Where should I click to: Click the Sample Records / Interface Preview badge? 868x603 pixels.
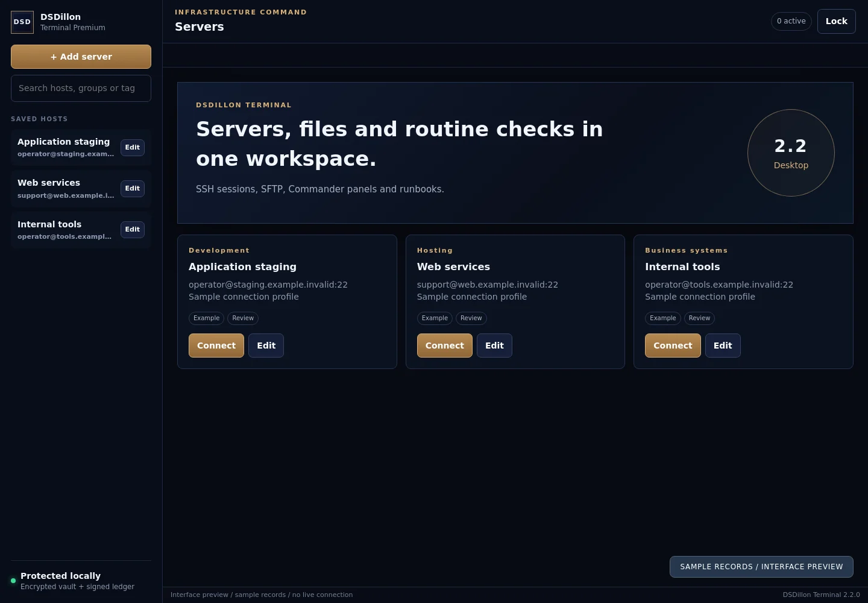coord(761,567)
